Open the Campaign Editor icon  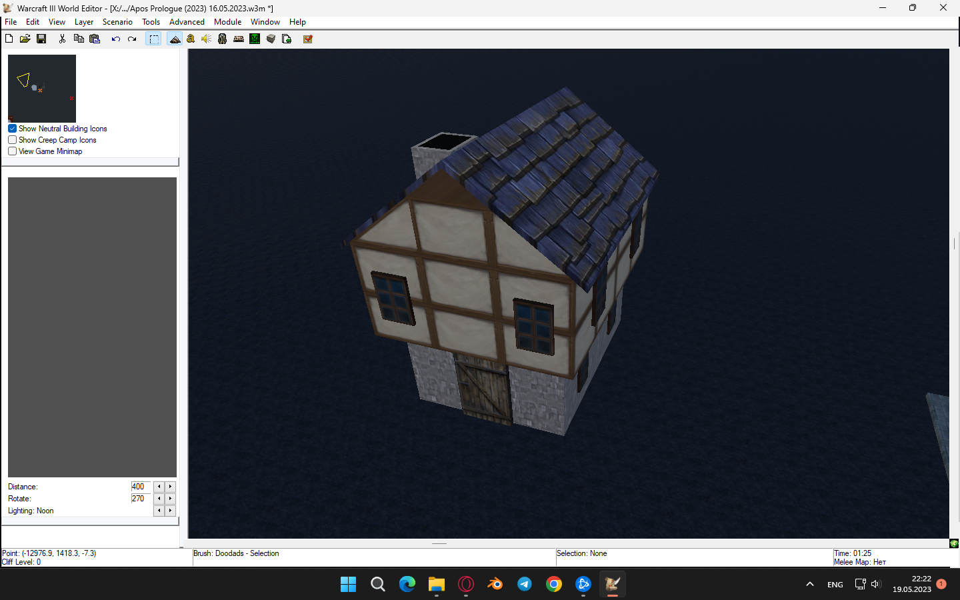239,39
